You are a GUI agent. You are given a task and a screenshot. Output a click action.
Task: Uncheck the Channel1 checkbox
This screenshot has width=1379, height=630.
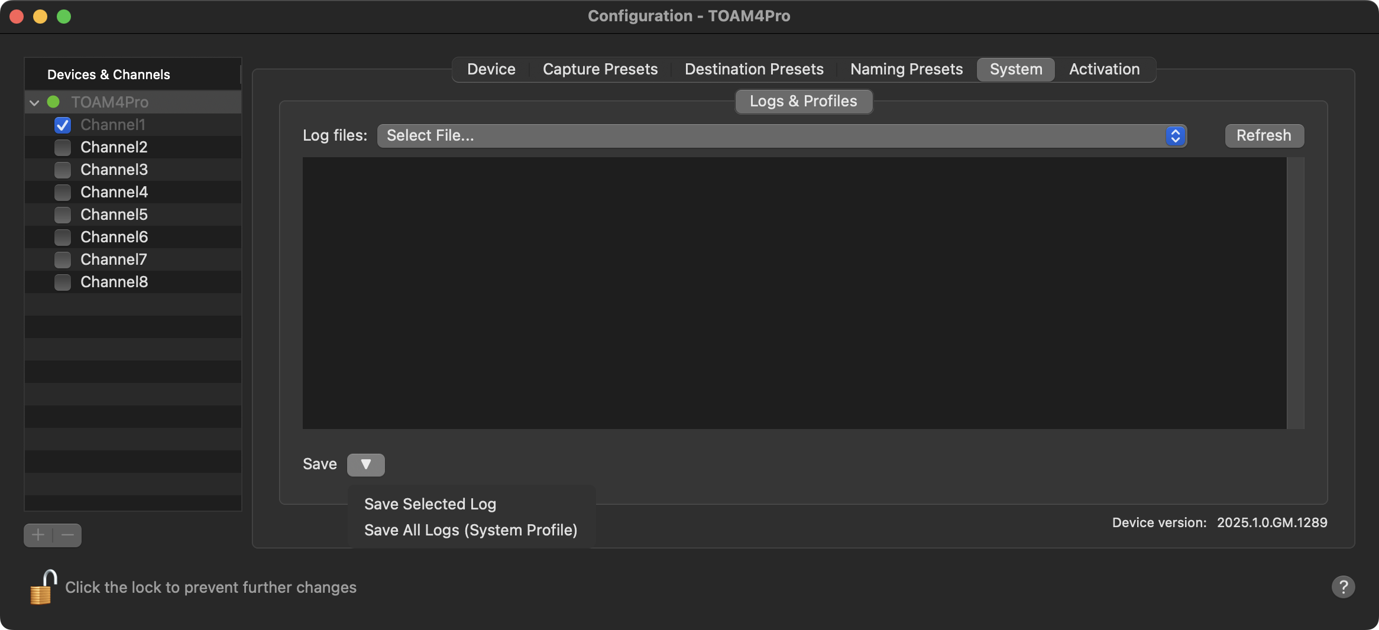click(63, 125)
